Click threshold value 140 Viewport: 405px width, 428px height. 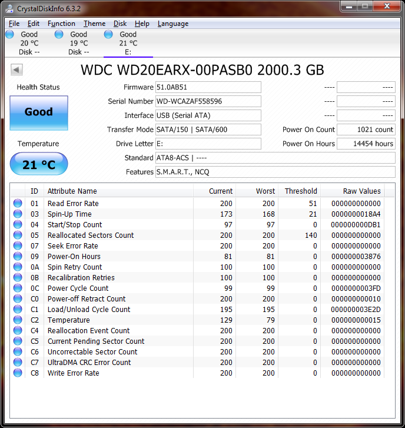(311, 235)
